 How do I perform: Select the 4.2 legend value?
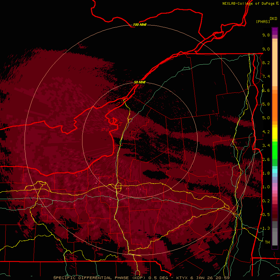(266, 132)
